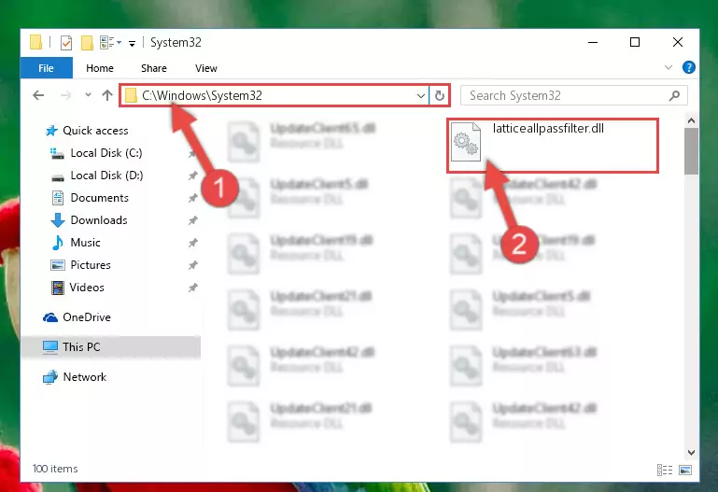Open the Help question mark icon
This screenshot has height=492, width=718.
pos(688,67)
